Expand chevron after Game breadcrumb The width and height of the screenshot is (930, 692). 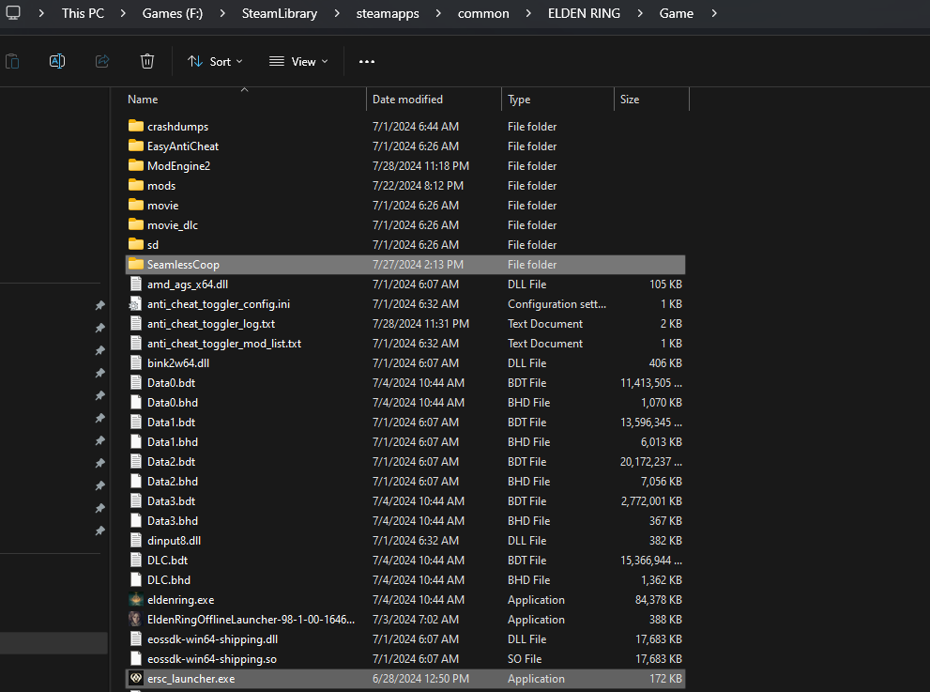tap(714, 13)
